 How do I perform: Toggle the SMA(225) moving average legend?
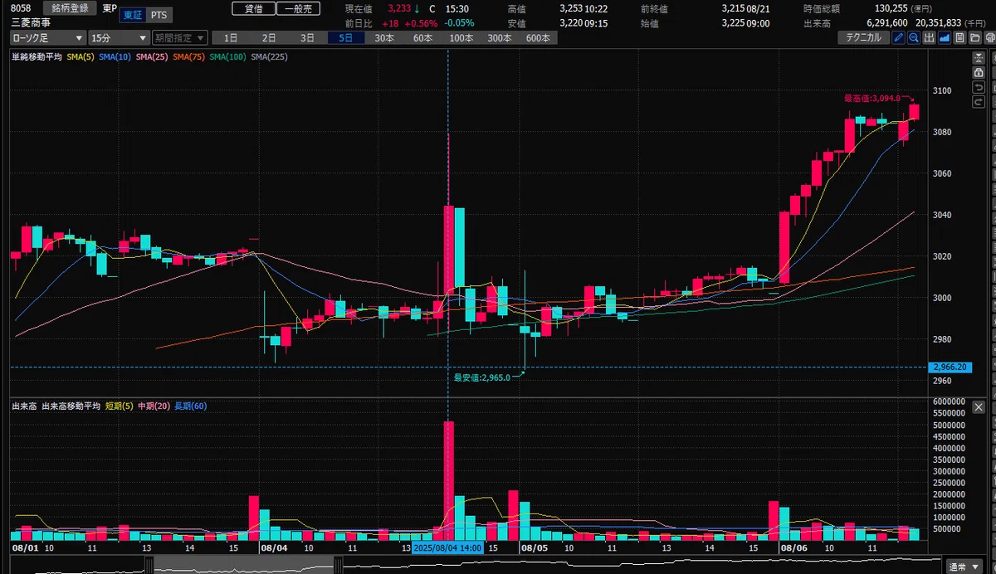click(268, 56)
